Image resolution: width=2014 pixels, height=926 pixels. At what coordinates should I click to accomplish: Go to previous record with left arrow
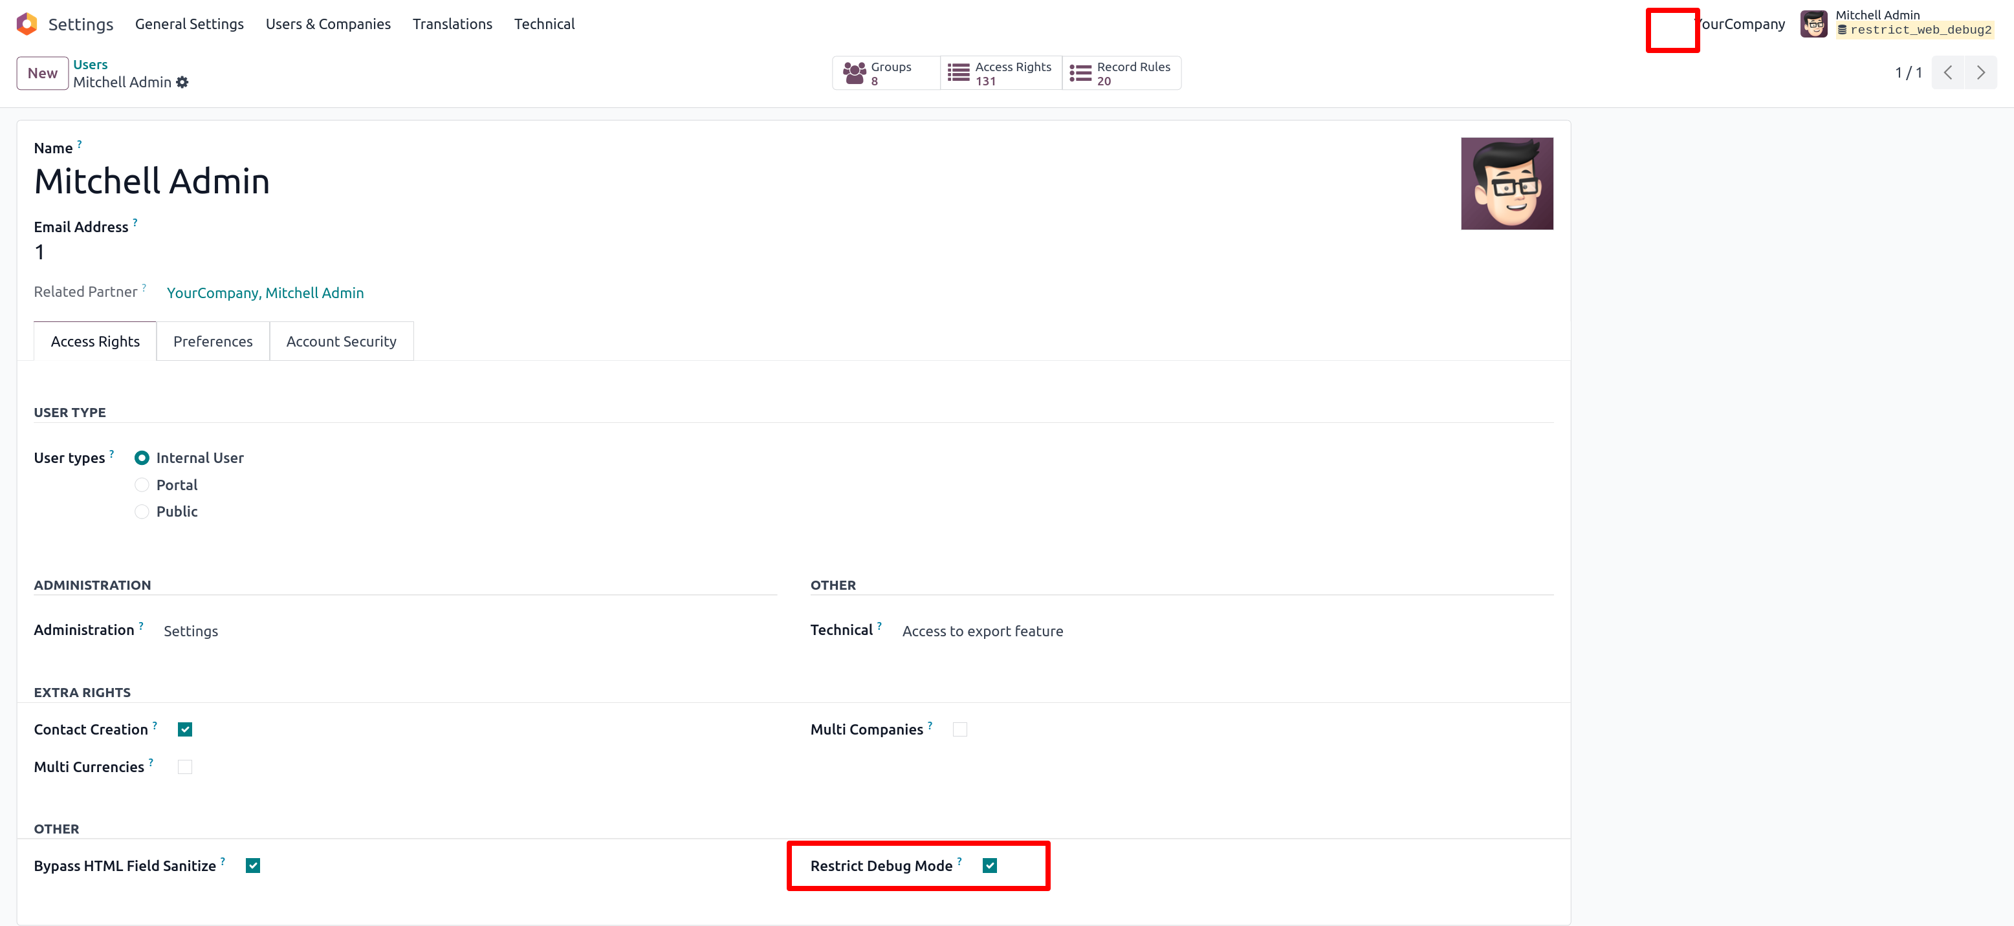[1947, 72]
